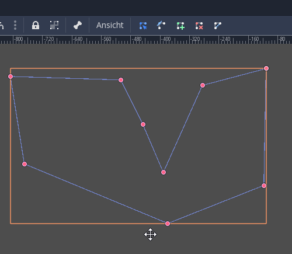
Task: Choose the Add Point tool with green plus
Action: (180, 26)
